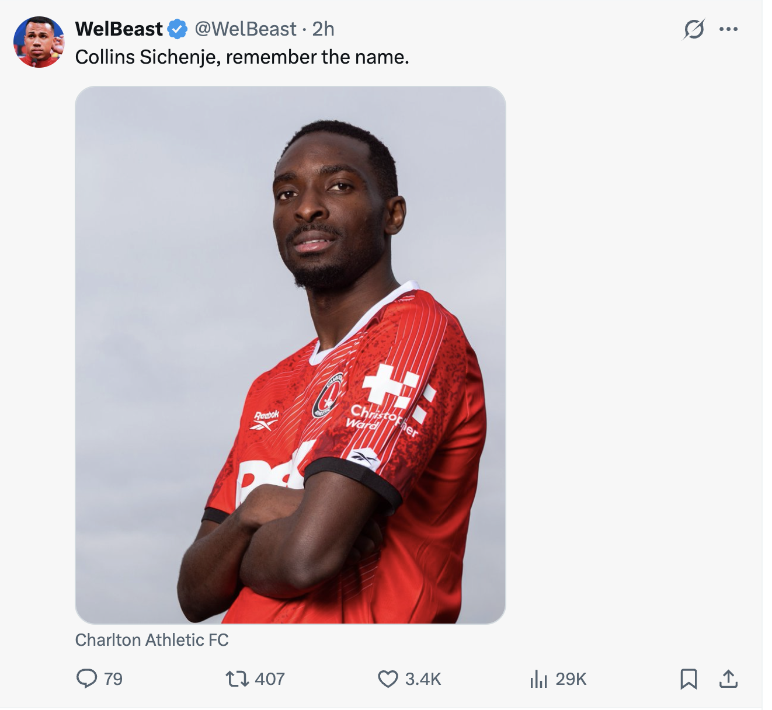Click the 407 reposts count
The image size is (772, 710).
click(270, 679)
